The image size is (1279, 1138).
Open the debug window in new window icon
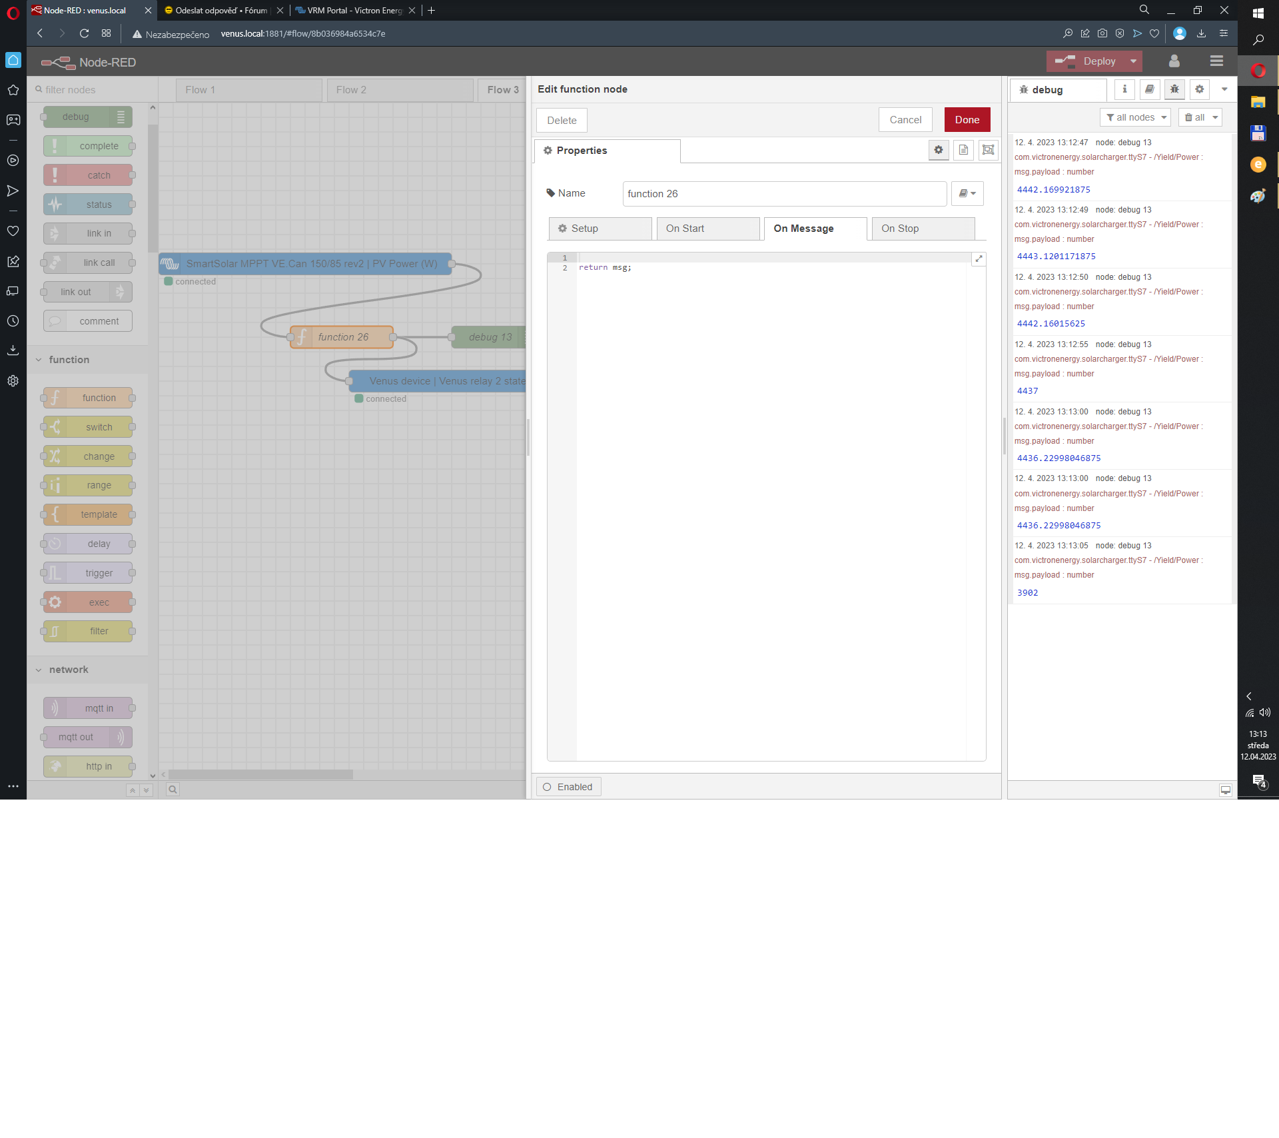1225,790
